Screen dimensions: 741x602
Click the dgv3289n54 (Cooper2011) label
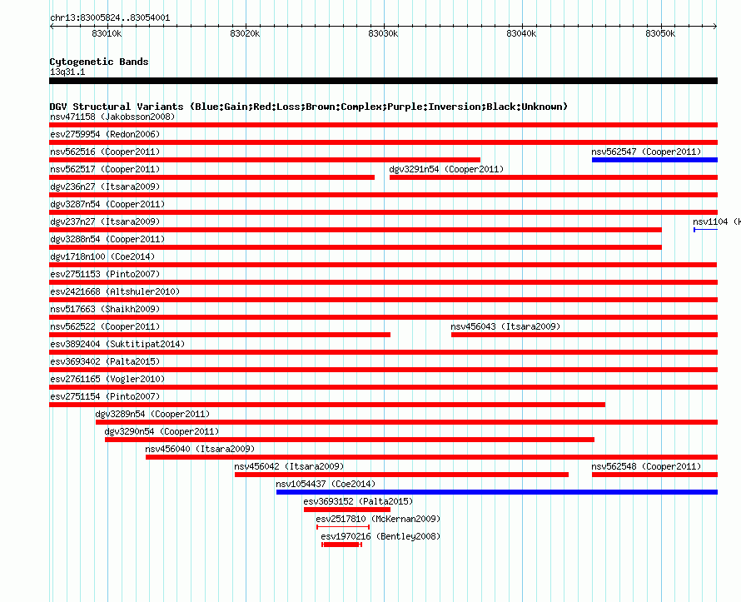pos(152,414)
